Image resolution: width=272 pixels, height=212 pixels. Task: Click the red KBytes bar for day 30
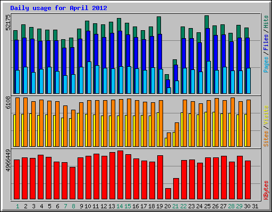coord(248,180)
